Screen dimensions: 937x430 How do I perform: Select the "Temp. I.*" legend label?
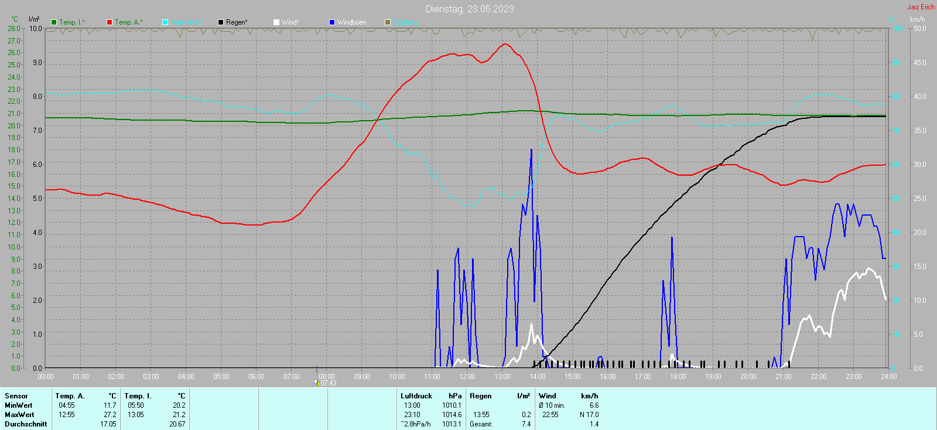point(72,22)
